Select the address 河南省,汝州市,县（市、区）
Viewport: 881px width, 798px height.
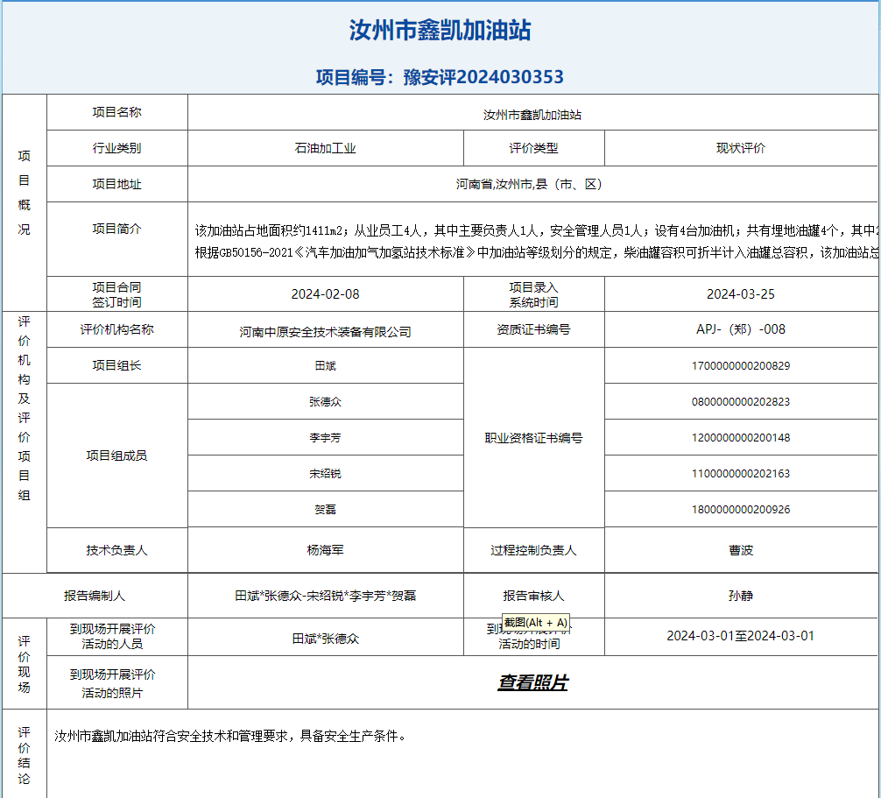(529, 184)
